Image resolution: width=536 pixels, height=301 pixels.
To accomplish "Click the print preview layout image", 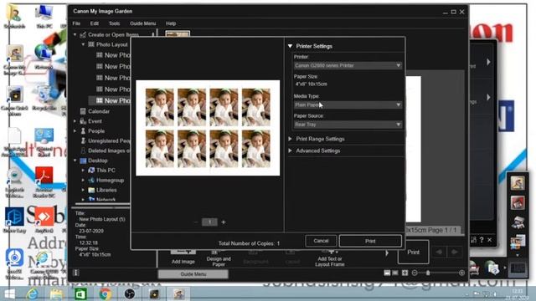I will [208, 128].
